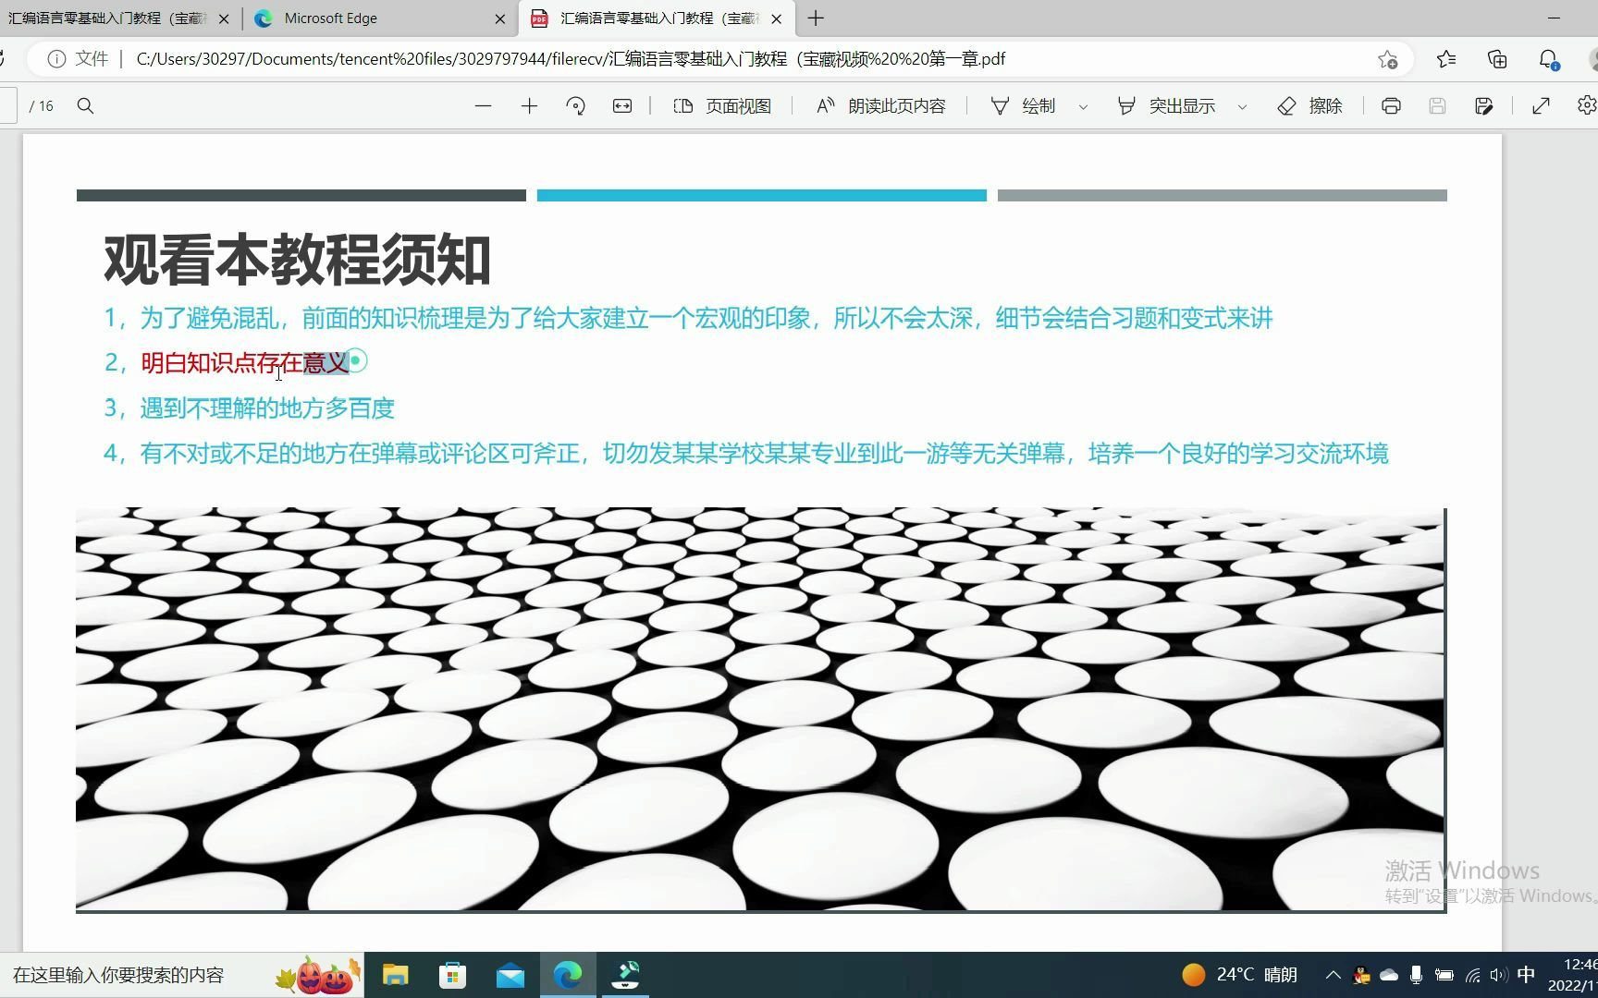The height and width of the screenshot is (998, 1598).
Task: Click the page number input field
Action: click(8, 106)
